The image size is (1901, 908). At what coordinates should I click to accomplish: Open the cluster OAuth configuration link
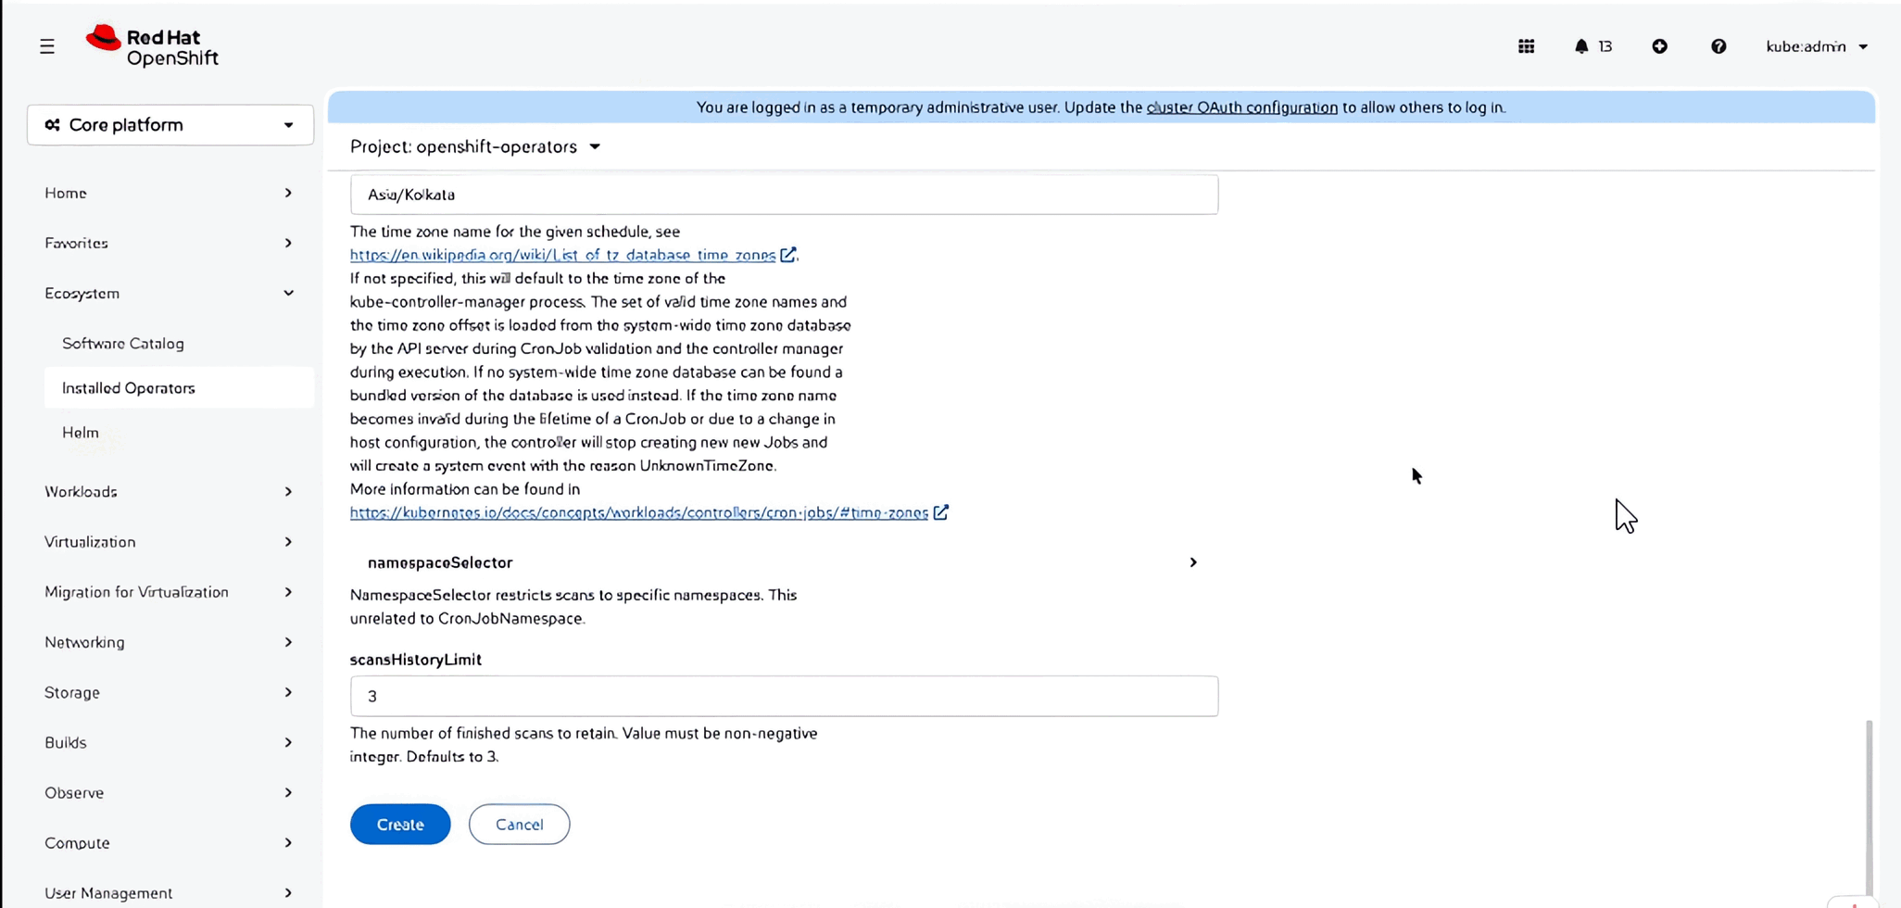click(1241, 107)
